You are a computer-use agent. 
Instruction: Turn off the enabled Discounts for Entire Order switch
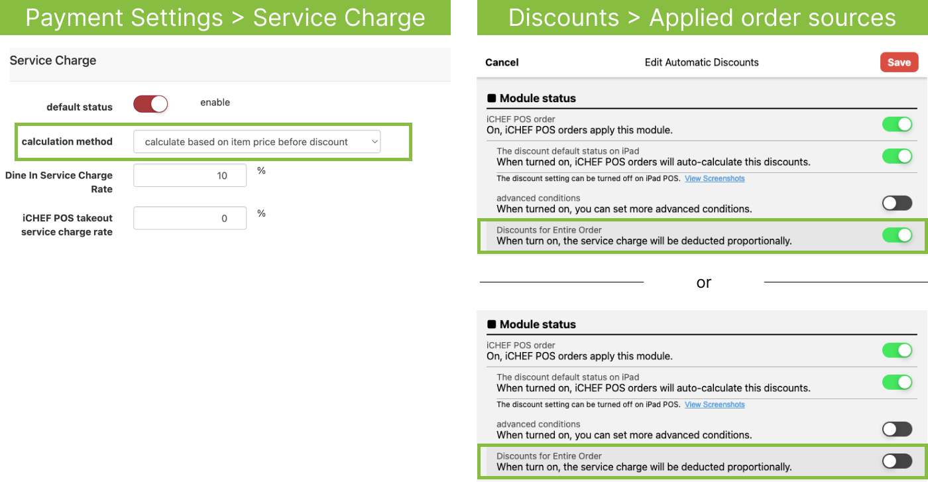(897, 235)
